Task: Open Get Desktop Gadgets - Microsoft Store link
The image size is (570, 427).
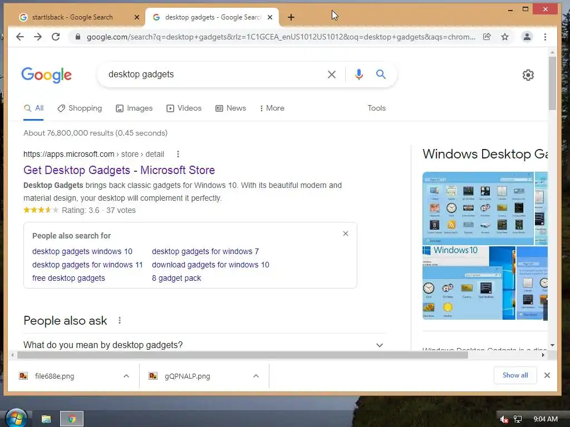Action: pos(119,170)
